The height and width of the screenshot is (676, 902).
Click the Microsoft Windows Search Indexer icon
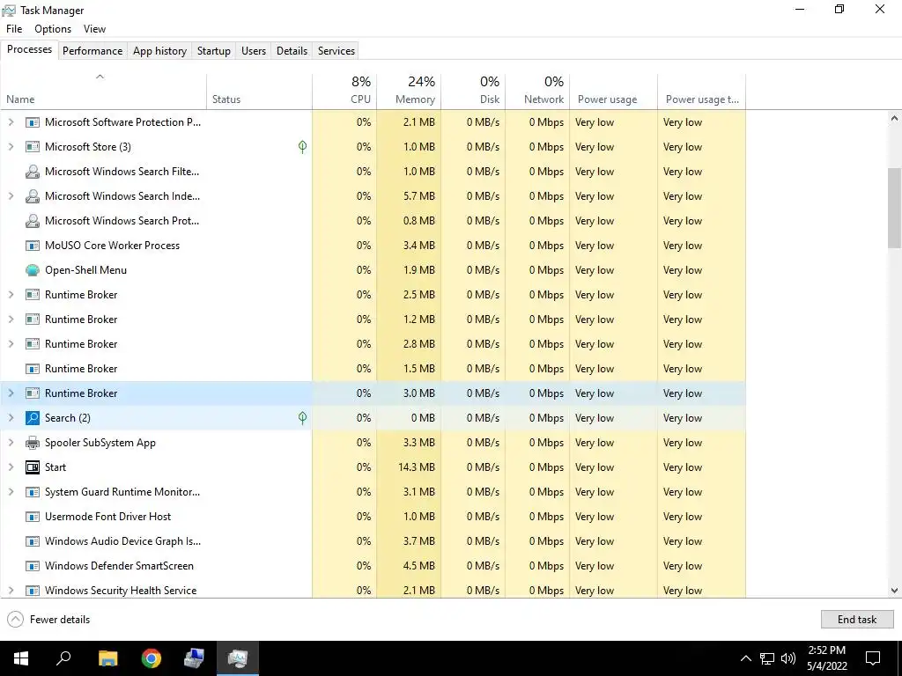pos(33,196)
